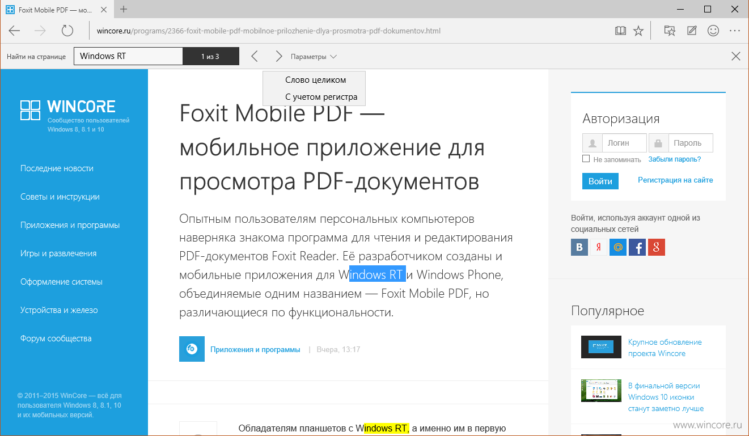Viewport: 749px width, 436px height.
Task: Add page to favorites star
Action: (638, 31)
